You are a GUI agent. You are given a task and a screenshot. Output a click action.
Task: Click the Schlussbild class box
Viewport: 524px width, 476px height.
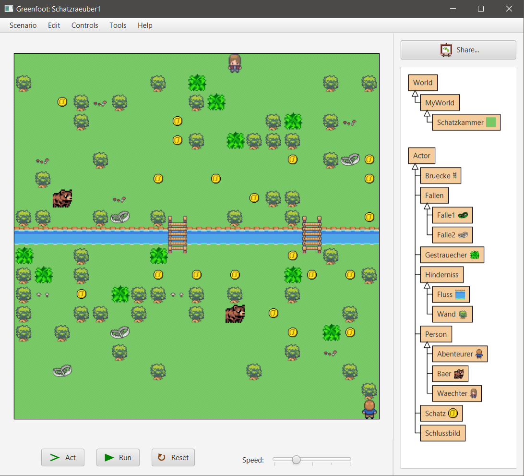(x=442, y=433)
